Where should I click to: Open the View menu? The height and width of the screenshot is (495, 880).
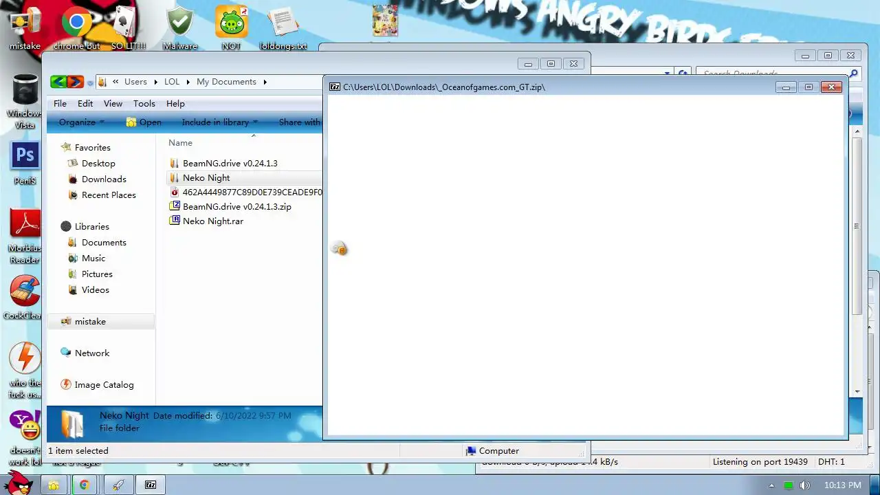pyautogui.click(x=113, y=103)
